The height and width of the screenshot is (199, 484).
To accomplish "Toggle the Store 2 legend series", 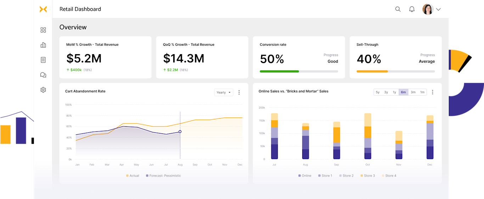I will [346, 176].
